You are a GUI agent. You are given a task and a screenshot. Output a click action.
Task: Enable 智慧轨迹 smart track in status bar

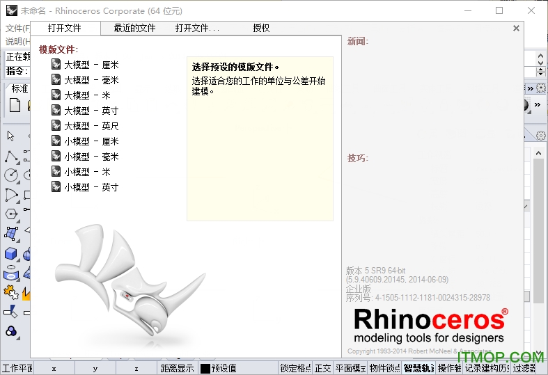[x=418, y=368]
